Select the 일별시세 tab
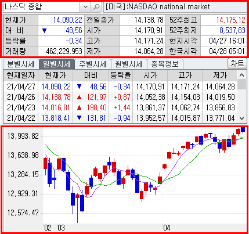The width and height of the screenshot is (249, 234). click(56, 64)
